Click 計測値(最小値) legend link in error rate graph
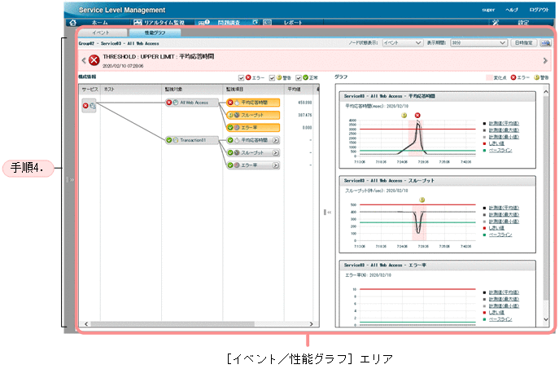 (x=504, y=305)
